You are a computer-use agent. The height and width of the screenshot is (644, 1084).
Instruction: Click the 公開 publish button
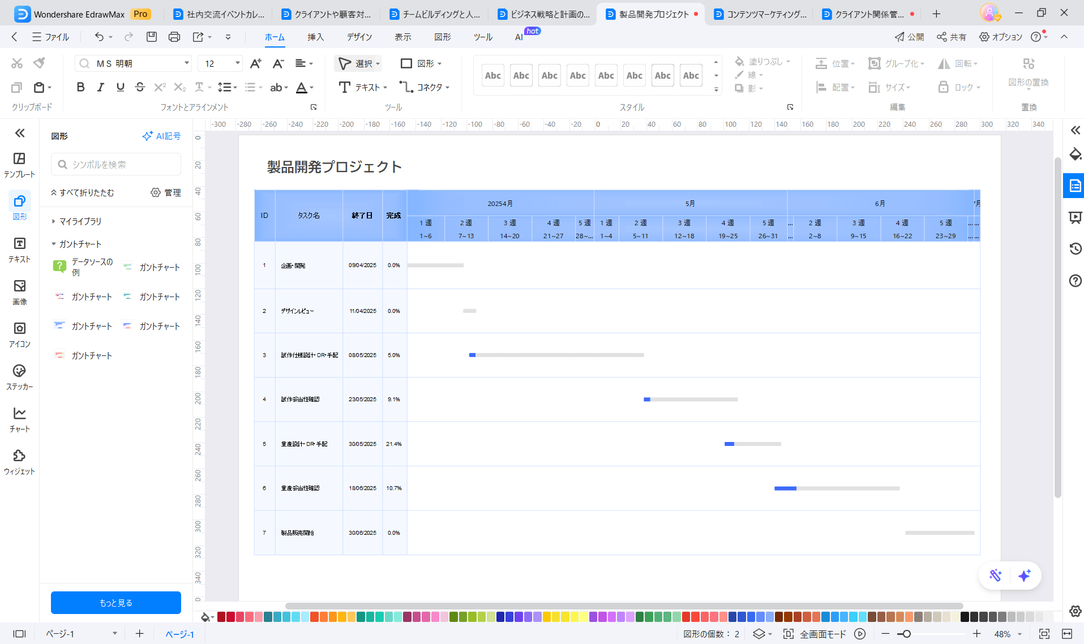(909, 37)
